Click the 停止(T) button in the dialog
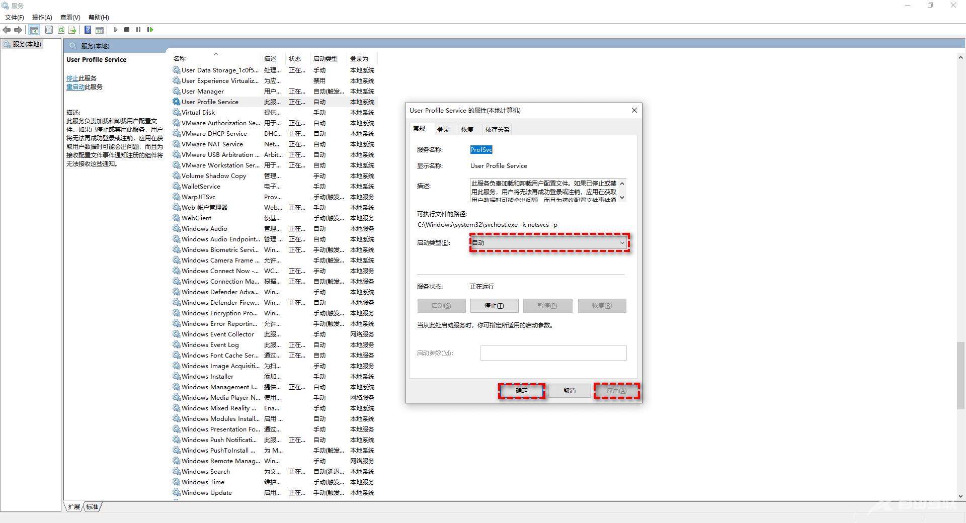966x523 pixels. tap(494, 306)
